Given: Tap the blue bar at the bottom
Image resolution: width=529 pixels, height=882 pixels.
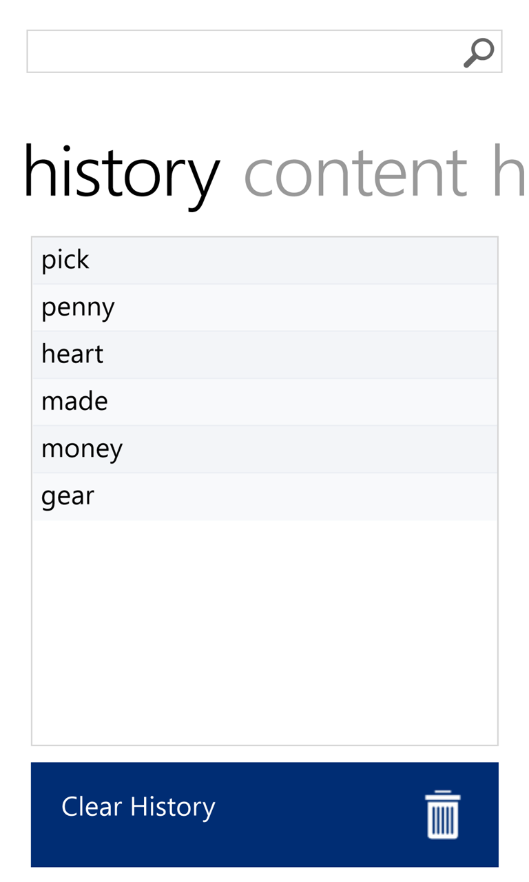Looking at the screenshot, I should pyautogui.click(x=264, y=814).
